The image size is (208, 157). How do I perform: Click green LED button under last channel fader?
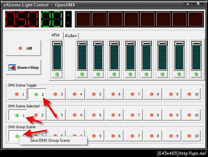point(196,74)
